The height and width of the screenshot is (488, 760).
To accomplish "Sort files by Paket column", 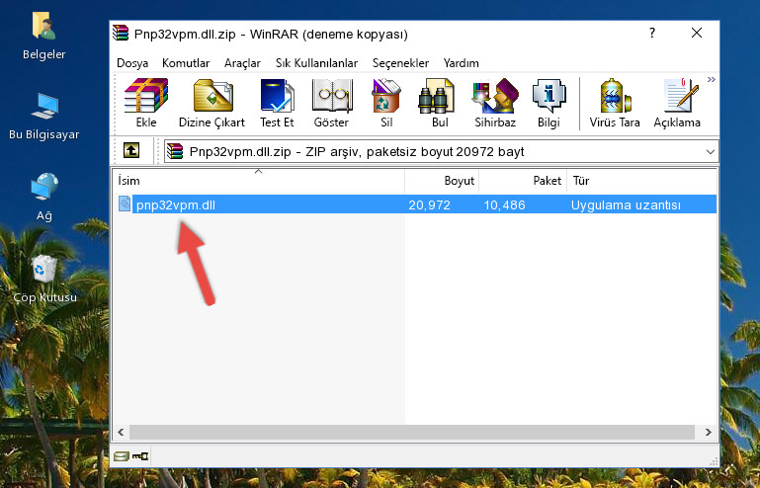I will 523,181.
